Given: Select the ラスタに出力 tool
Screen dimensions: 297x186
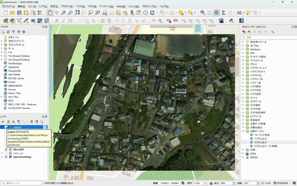Looking at the screenshot, I should coord(260,142).
